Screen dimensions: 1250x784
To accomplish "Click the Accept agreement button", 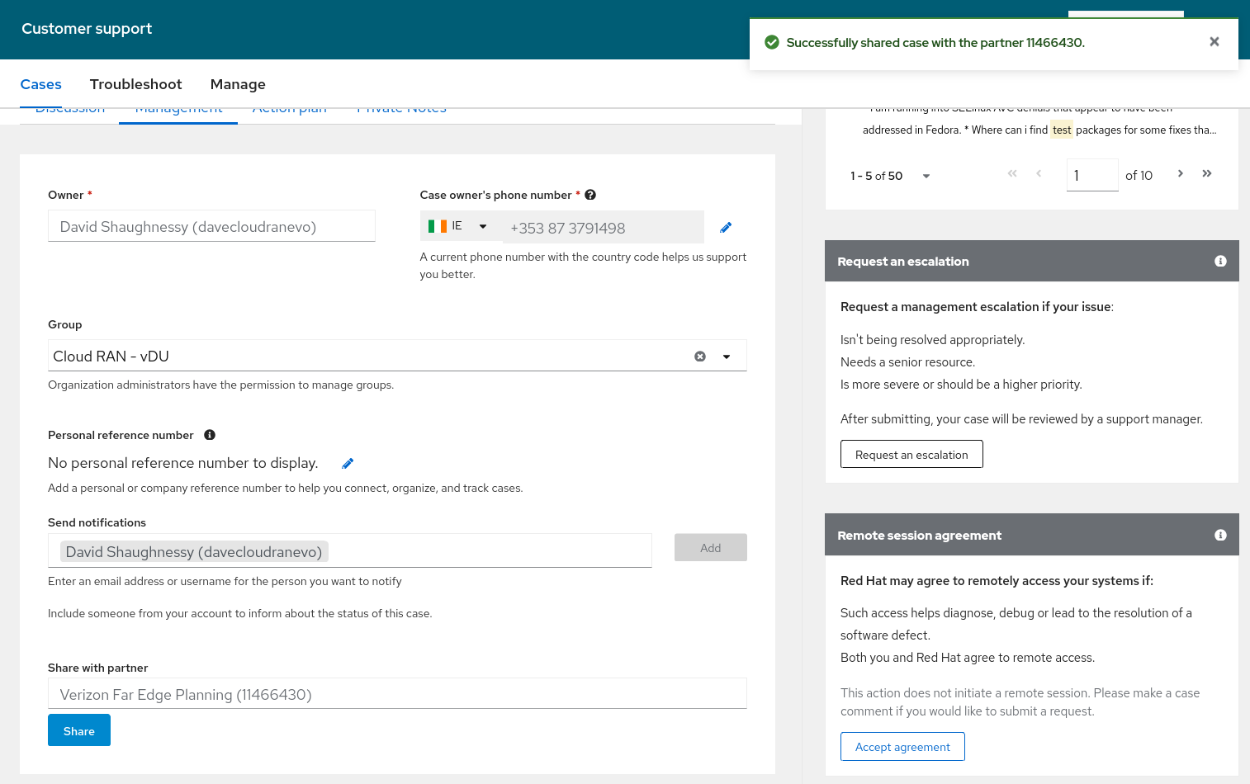I will (x=902, y=746).
